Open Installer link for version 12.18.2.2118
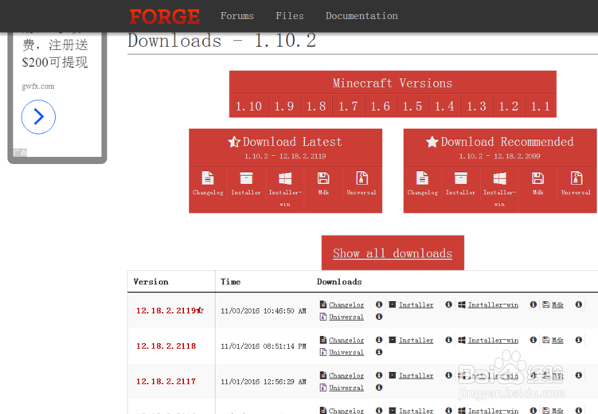The image size is (598, 414). [416, 341]
